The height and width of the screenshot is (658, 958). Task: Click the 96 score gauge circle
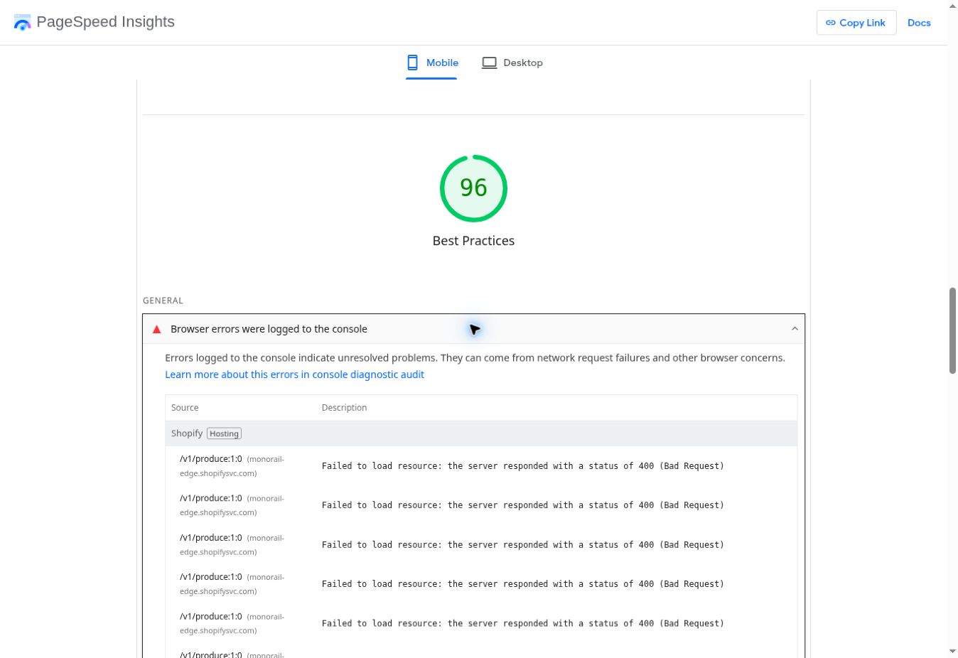click(x=473, y=188)
